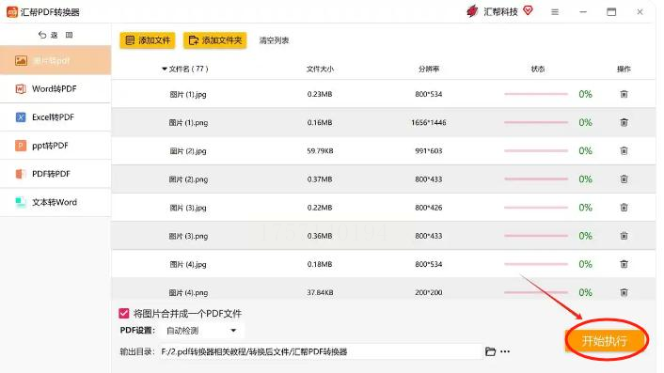Delete 图片 (4).jpg from the list
The height and width of the screenshot is (373, 664).
624,264
